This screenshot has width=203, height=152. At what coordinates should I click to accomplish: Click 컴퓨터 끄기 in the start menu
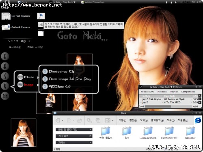[35, 47]
